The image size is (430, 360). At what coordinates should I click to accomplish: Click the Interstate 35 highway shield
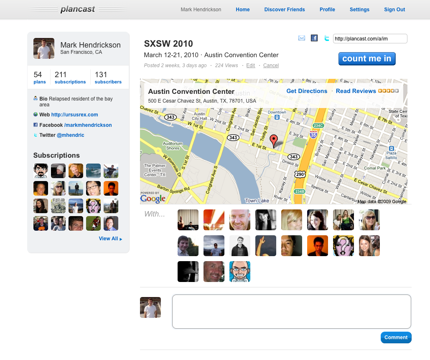click(313, 134)
